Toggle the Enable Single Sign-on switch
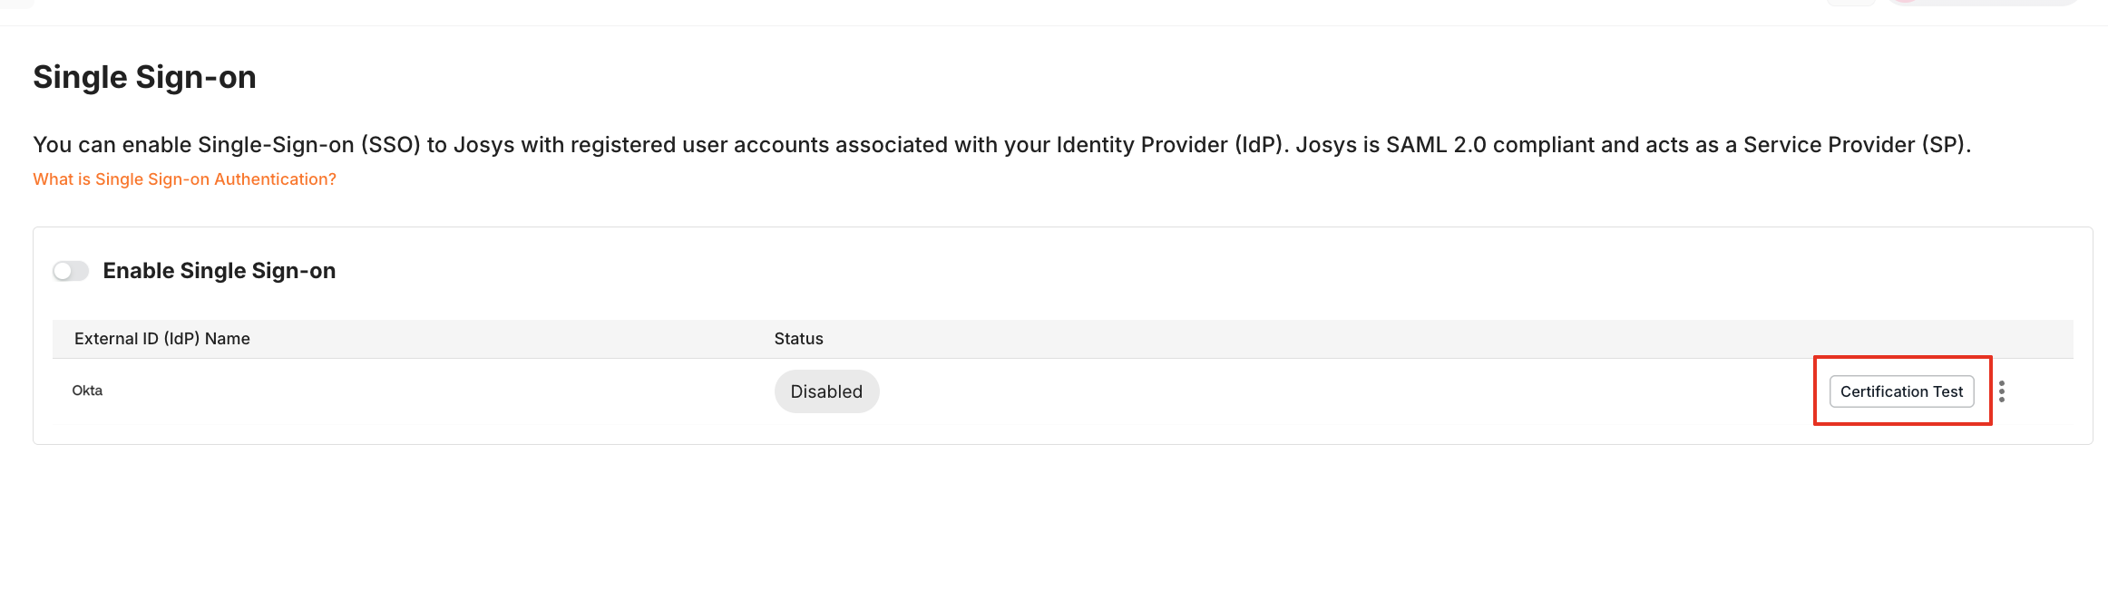Screen dimensions: 2108x598 click(x=70, y=271)
